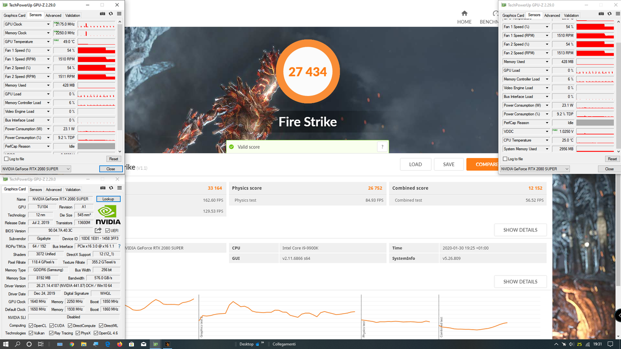
Task: Click camera icon in Graphics Card GPU-Z window
Action: [102, 188]
